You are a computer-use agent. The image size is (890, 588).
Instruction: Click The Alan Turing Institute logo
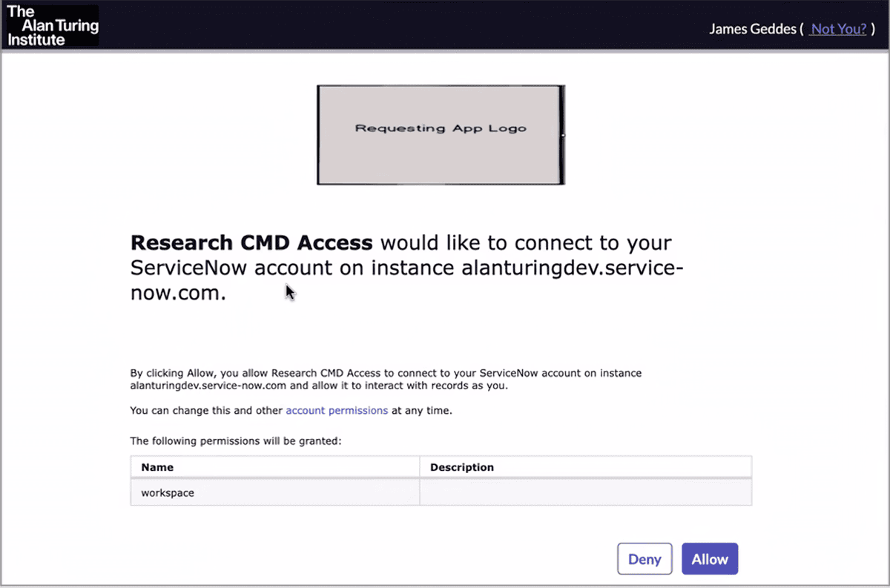[x=52, y=25]
